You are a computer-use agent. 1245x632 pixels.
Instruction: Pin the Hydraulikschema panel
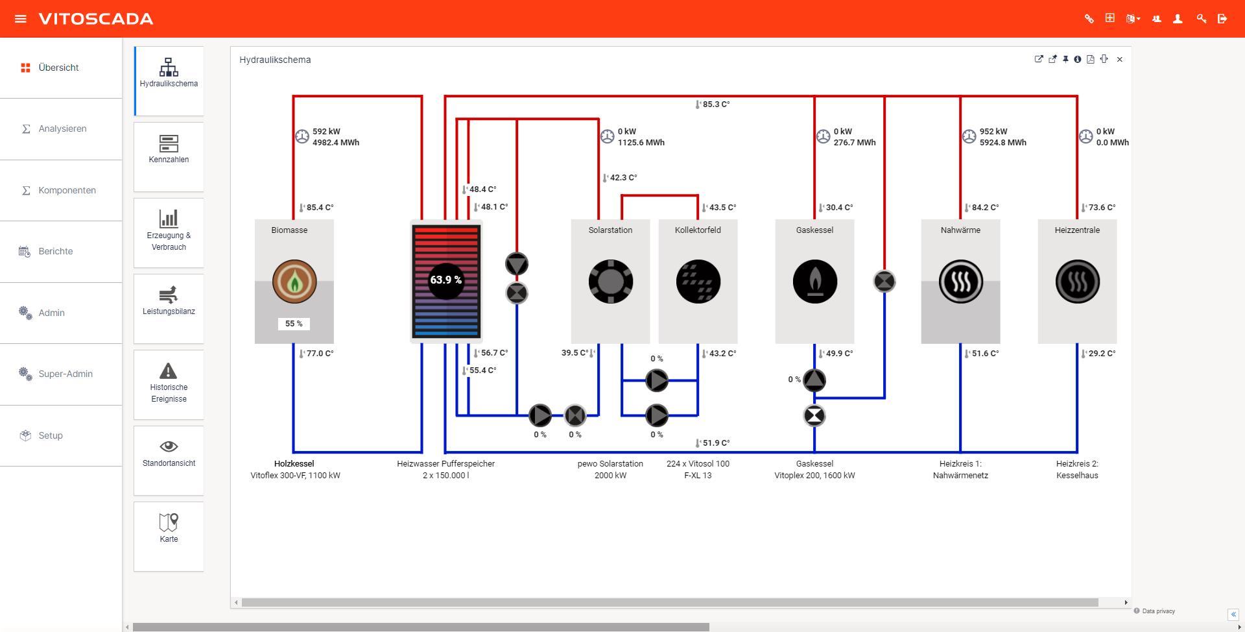tap(1065, 59)
